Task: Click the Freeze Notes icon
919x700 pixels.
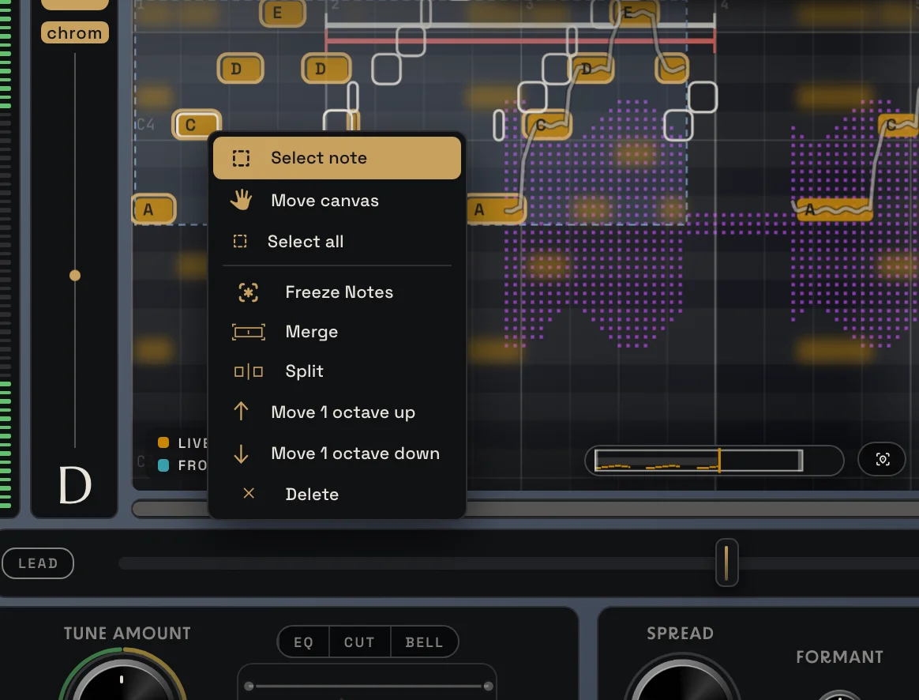Action: coord(249,292)
